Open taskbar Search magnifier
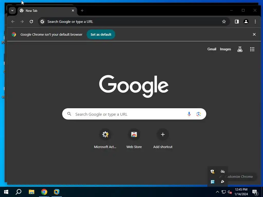Viewport: 263px width, 197px height. tap(18, 192)
